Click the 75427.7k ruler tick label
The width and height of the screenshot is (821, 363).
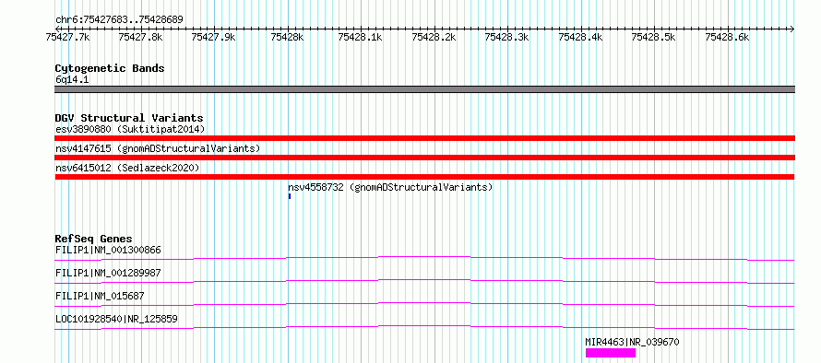(68, 37)
